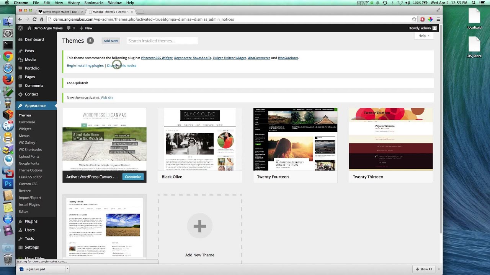Viewport: 490px width, 275px height.
Task: Bookmark this page with the star icon
Action: 414,19
